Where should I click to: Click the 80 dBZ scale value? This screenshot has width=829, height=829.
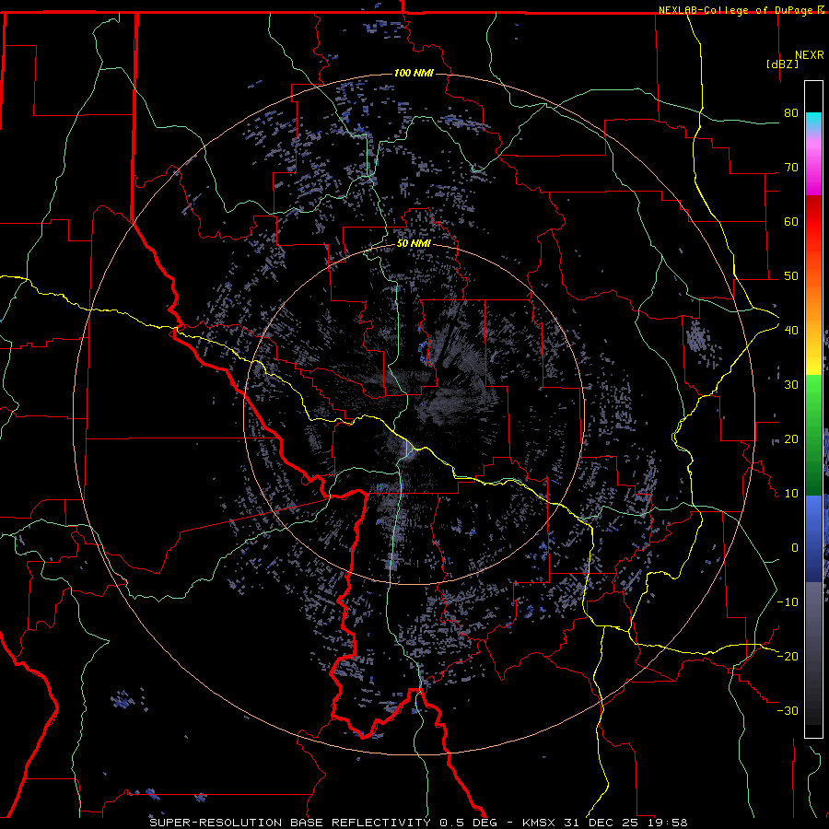pyautogui.click(x=789, y=113)
